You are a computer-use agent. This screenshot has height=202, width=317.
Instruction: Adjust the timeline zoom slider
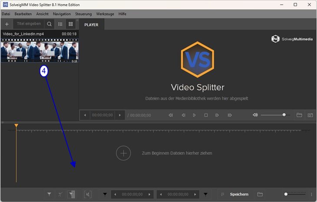click(x=295, y=194)
